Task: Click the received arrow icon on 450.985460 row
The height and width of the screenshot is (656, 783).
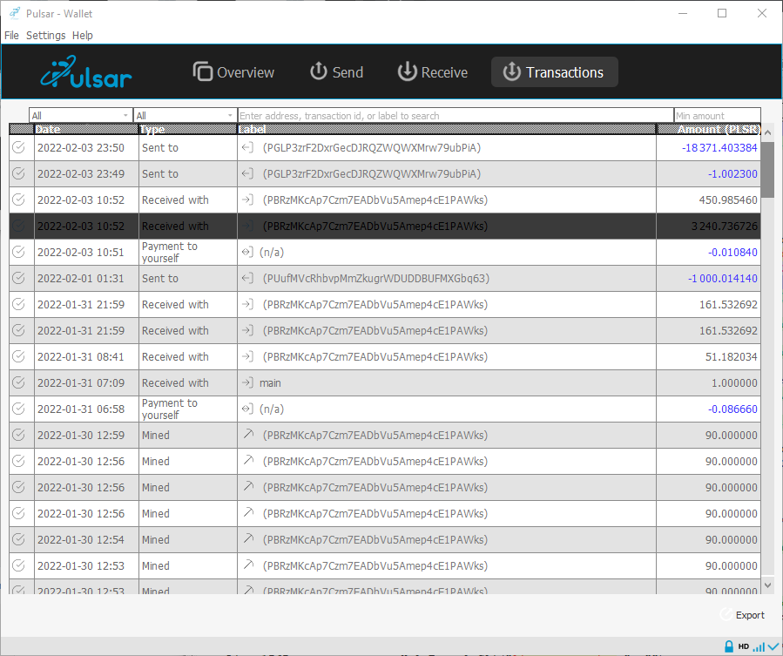Action: tap(247, 200)
